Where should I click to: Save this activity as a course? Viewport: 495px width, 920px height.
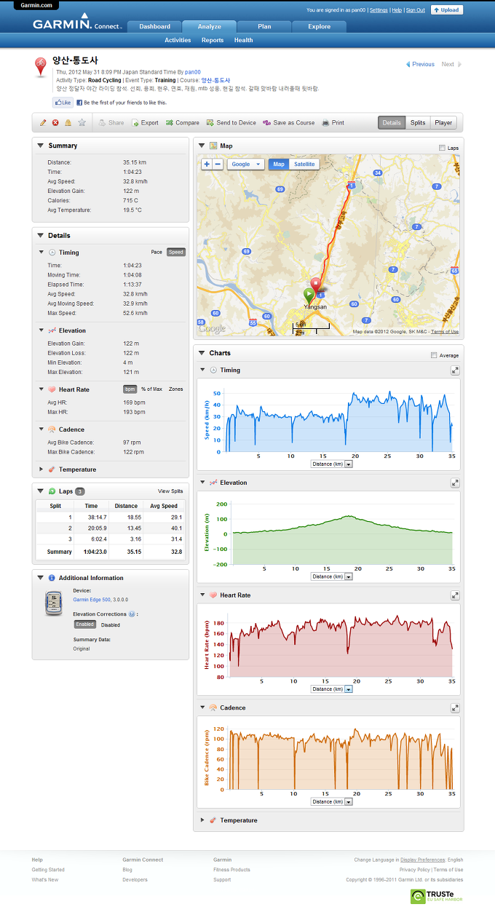[x=289, y=122]
